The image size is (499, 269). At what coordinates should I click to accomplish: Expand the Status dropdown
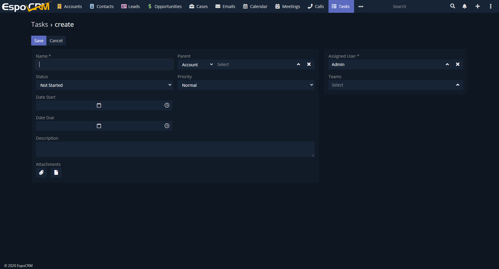point(104,85)
